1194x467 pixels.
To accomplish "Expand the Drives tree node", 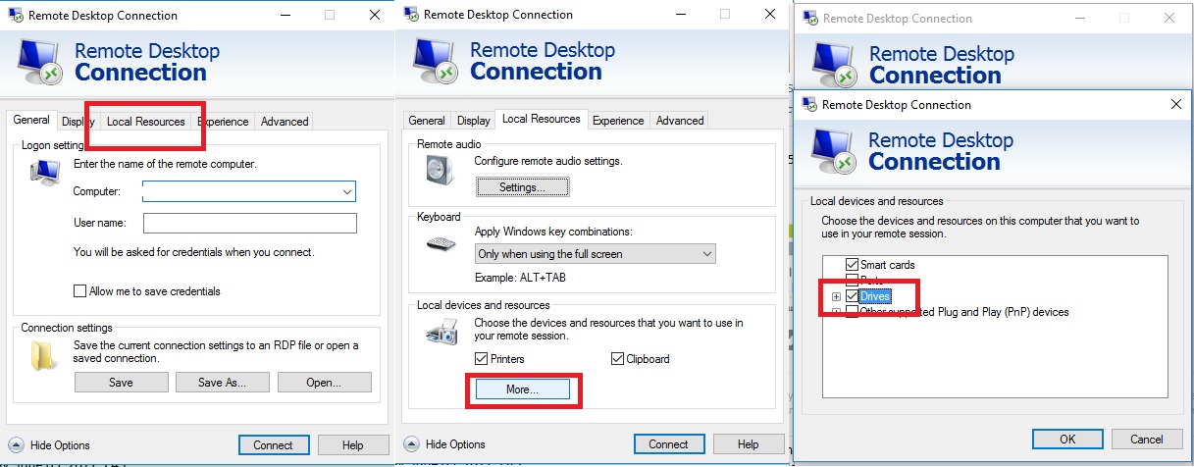I will click(837, 296).
